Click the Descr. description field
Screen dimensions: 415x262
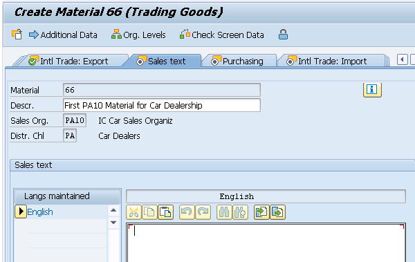coord(162,105)
